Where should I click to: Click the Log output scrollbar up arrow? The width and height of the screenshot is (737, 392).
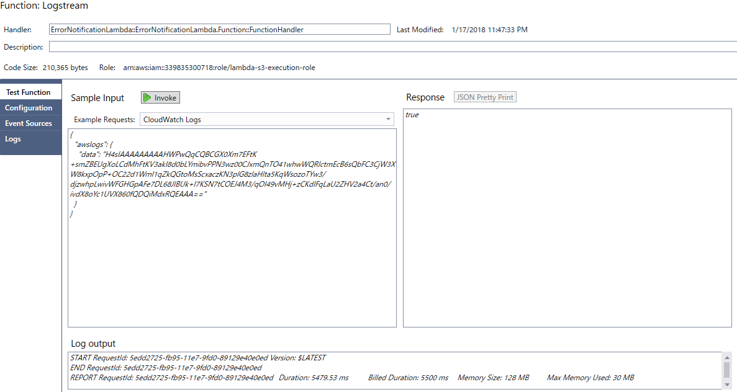point(726,358)
